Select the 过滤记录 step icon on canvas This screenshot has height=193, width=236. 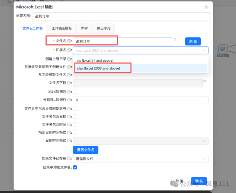pyautogui.click(x=223, y=49)
